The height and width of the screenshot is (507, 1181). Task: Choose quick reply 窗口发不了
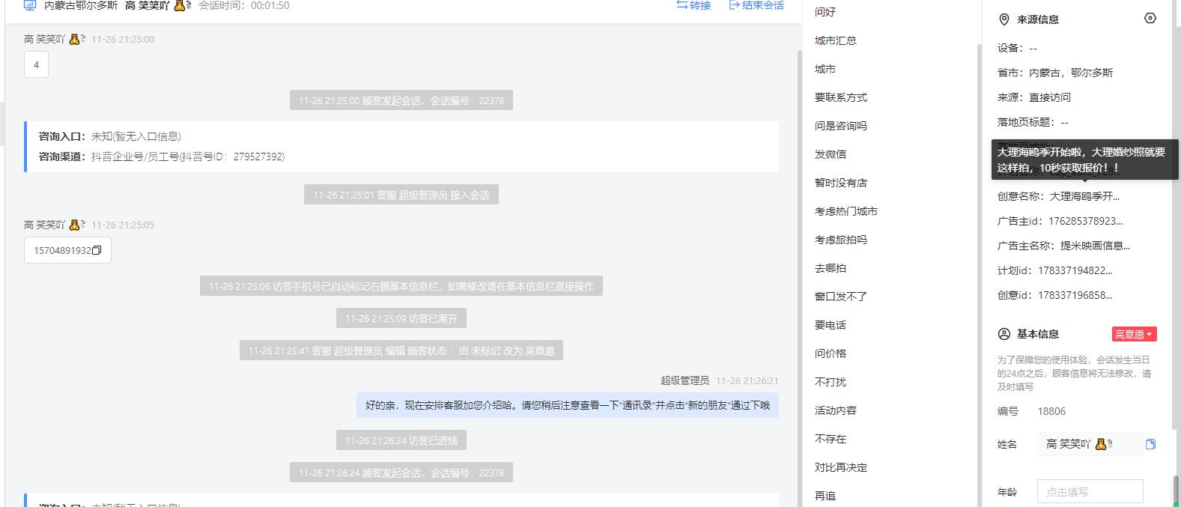[840, 297]
